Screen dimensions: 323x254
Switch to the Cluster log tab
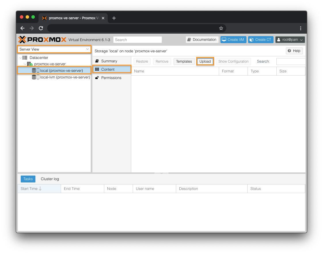coord(50,179)
